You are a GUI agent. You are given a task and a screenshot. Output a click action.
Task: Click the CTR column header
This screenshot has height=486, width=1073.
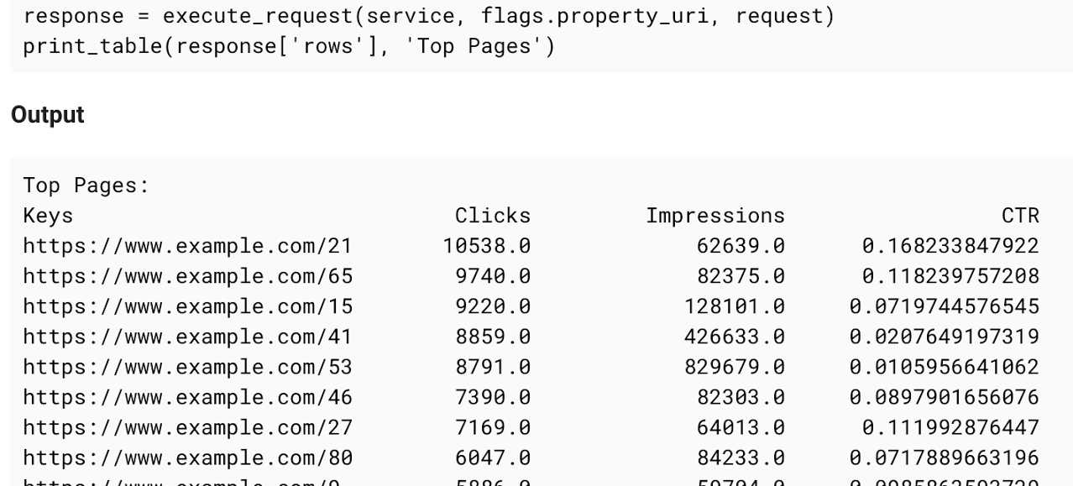click(x=1020, y=216)
